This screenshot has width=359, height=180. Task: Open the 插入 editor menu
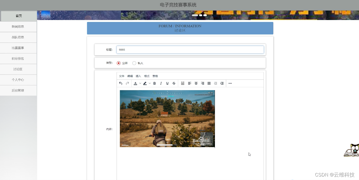coord(139,76)
